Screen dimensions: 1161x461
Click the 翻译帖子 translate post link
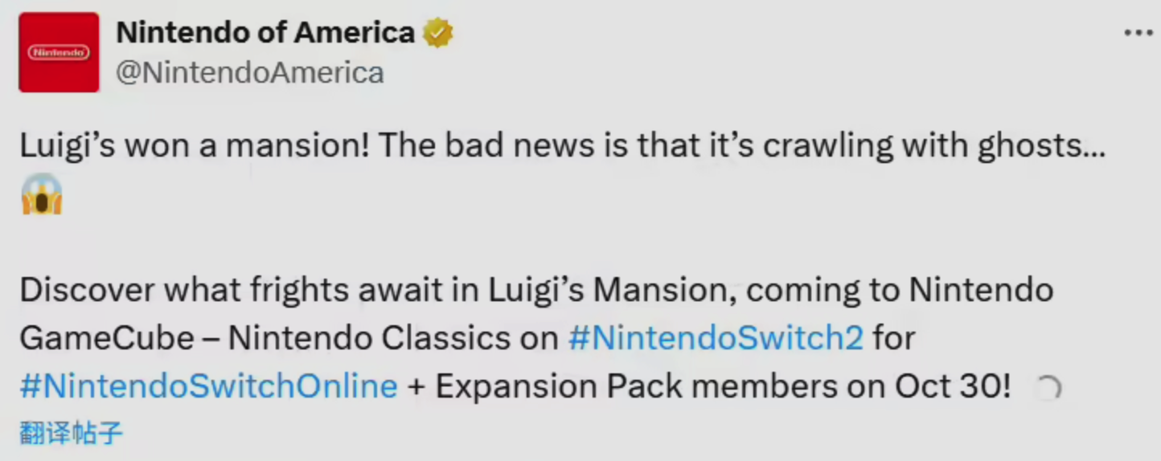[71, 434]
